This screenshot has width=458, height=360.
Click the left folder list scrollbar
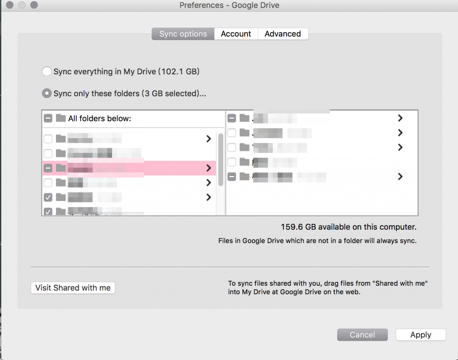(x=221, y=160)
